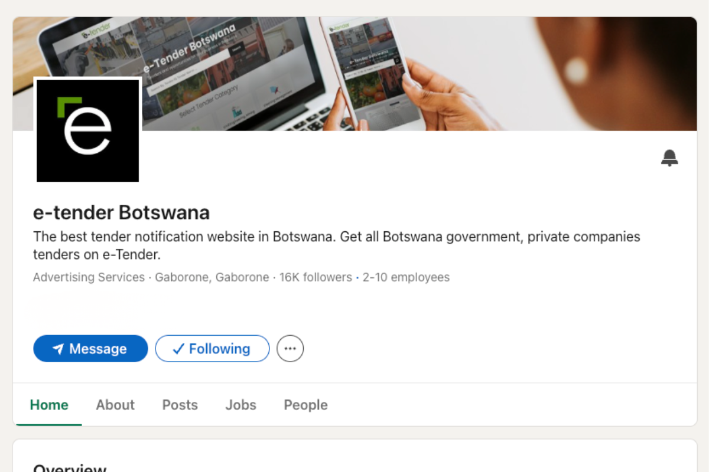Open the Posts tab
The height and width of the screenshot is (472, 709).
point(180,405)
